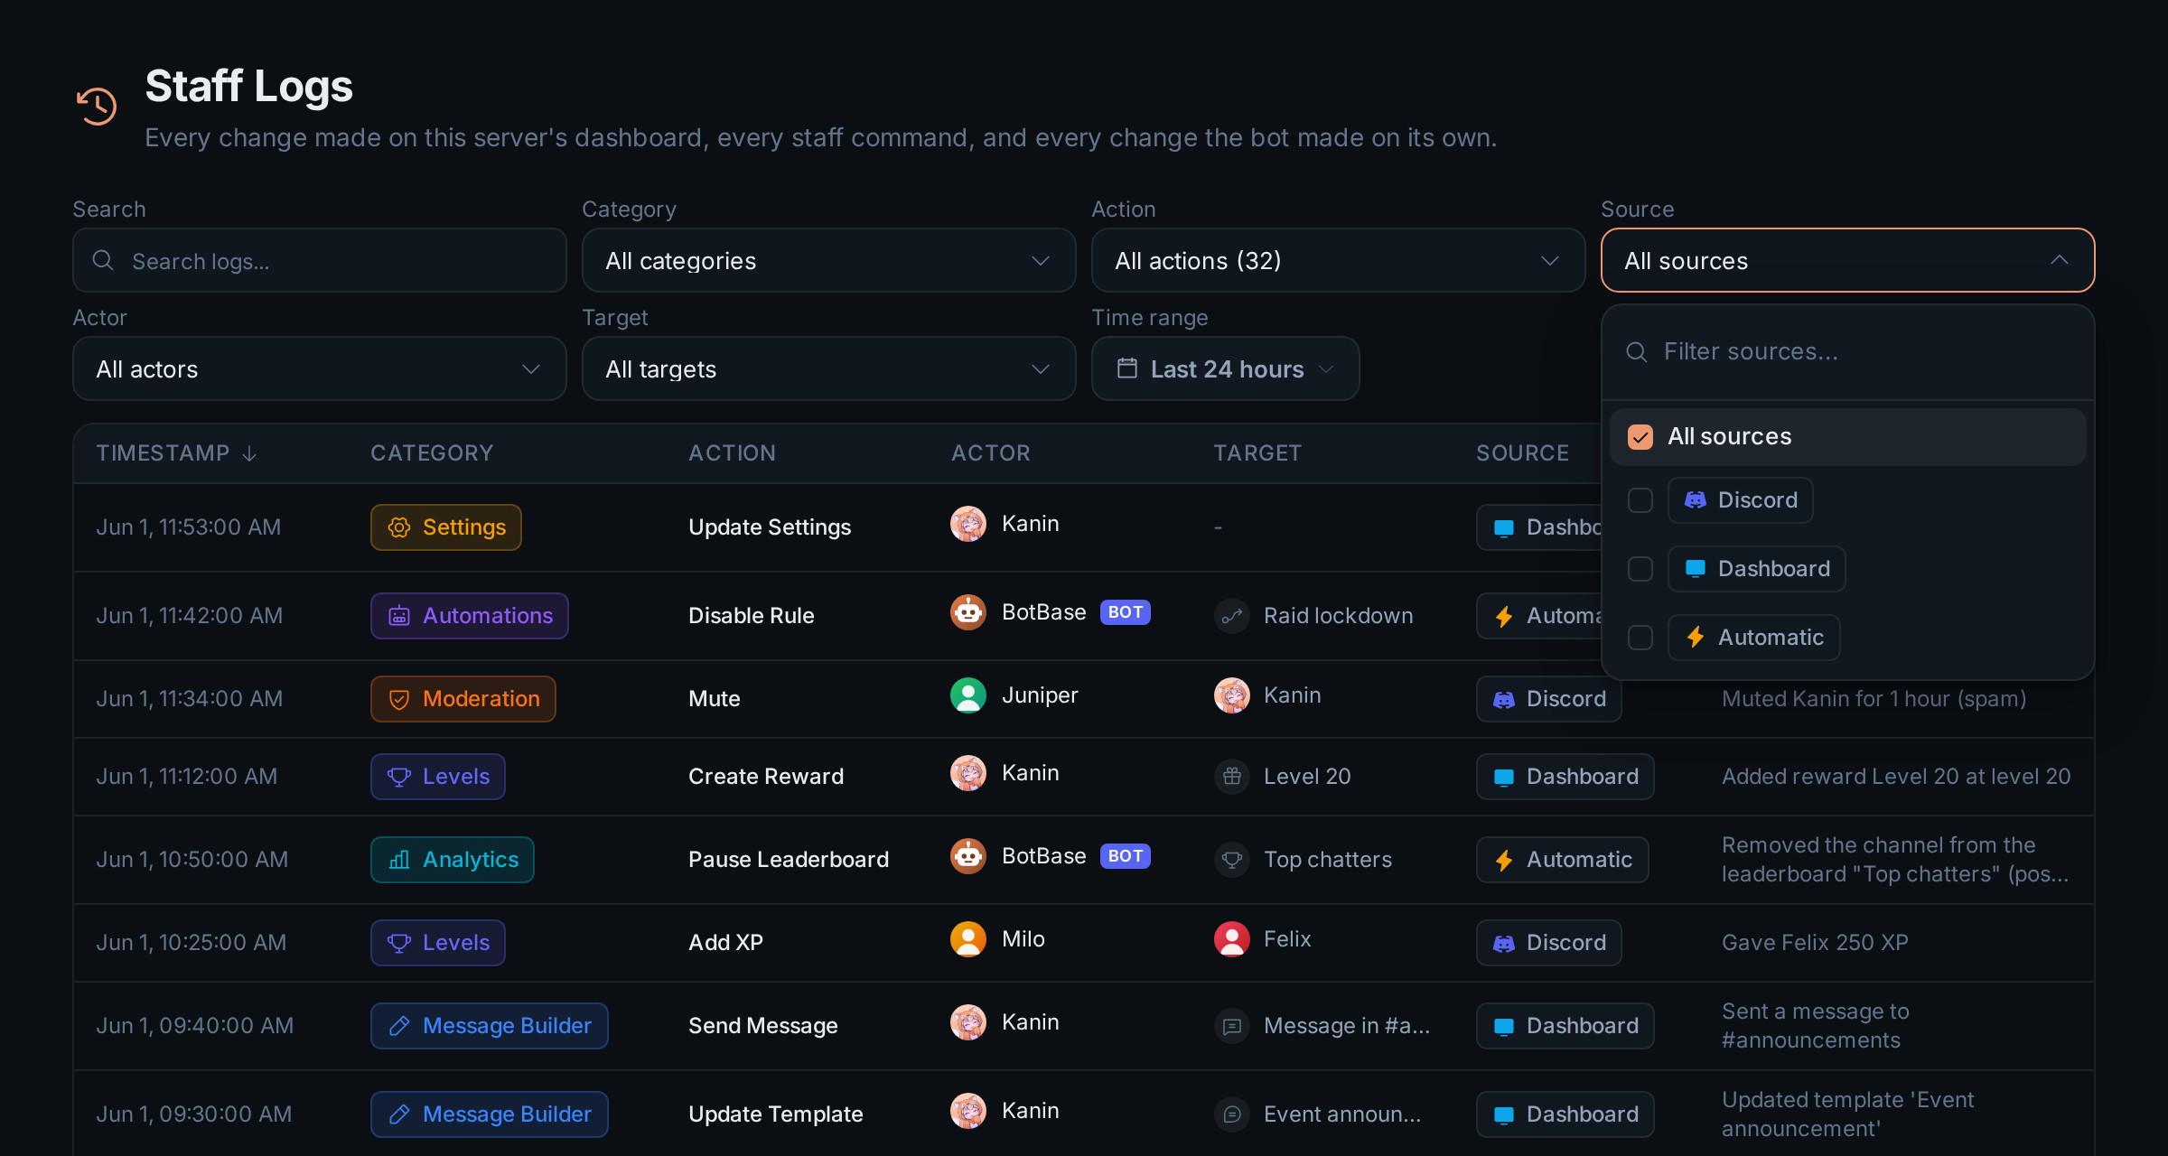The height and width of the screenshot is (1156, 2168).
Task: Click Kanin's avatar in the Update Settings row
Action: pos(968,524)
